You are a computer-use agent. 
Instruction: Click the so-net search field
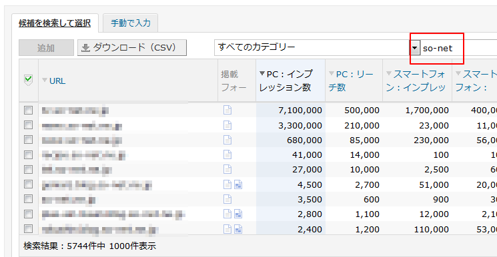pyautogui.click(x=459, y=48)
